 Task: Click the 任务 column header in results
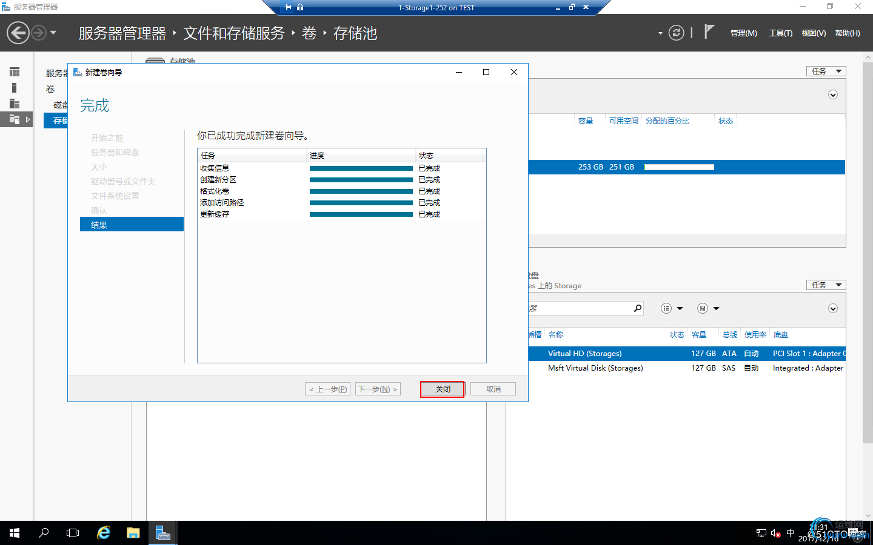pos(252,156)
